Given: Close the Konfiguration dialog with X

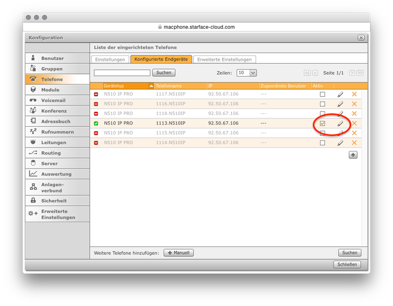Looking at the screenshot, I should point(361,38).
